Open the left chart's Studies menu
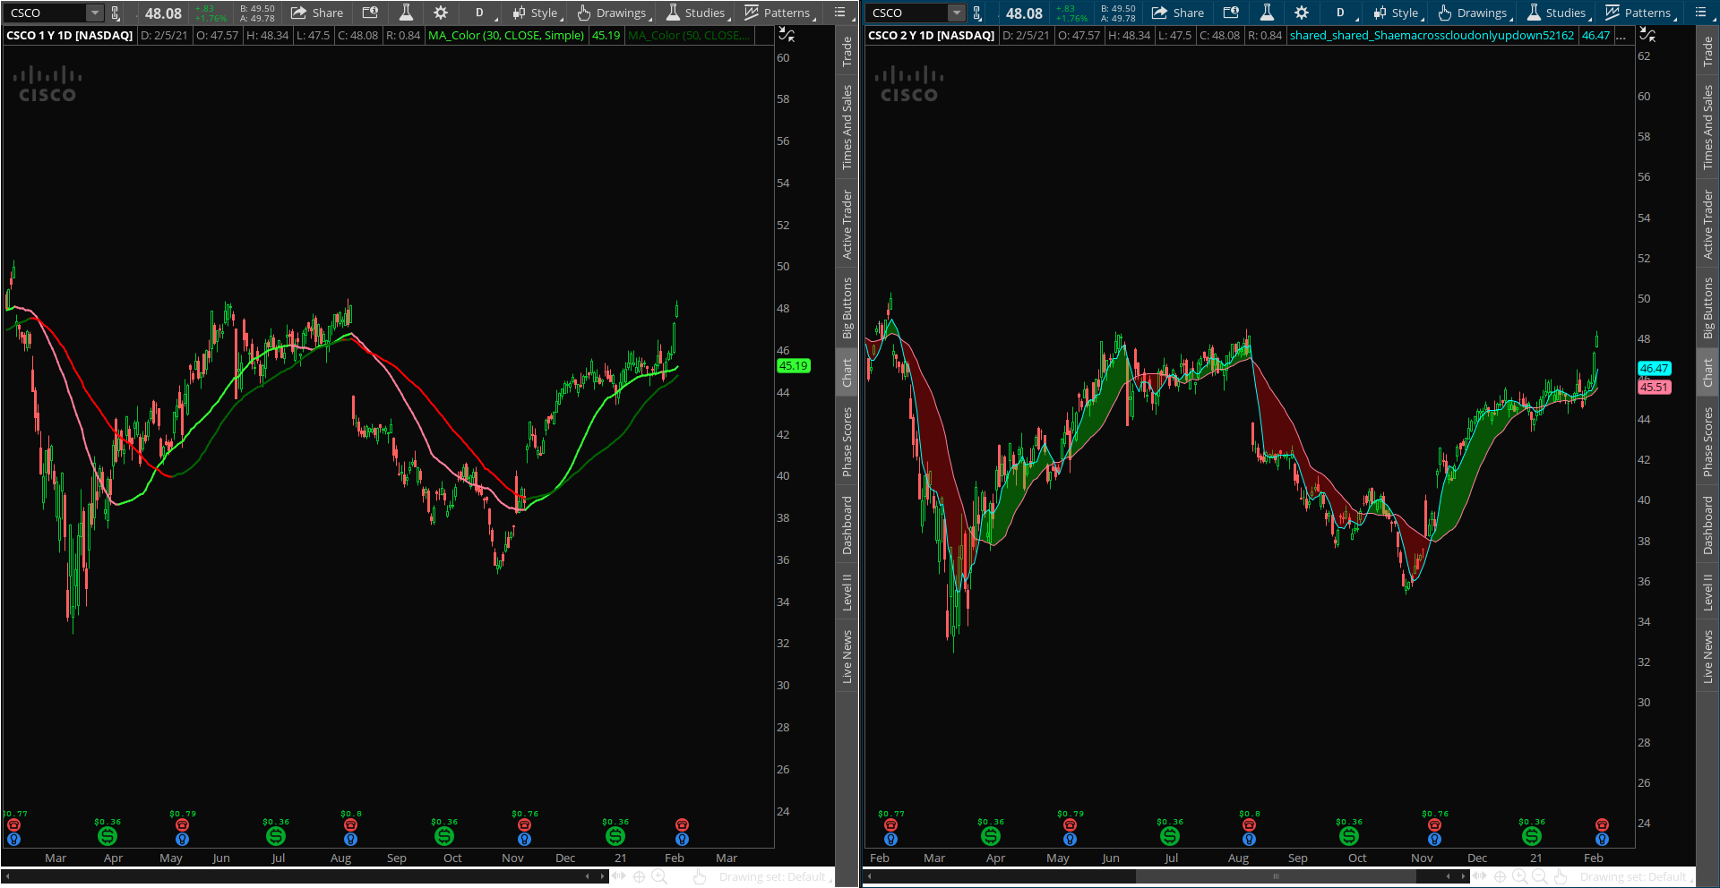 click(698, 13)
